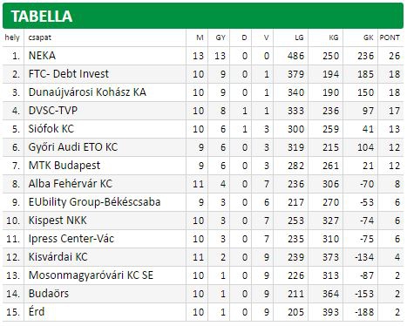The image size is (407, 326).
Task: Click the TABELLA green header
Action: pyautogui.click(x=203, y=16)
